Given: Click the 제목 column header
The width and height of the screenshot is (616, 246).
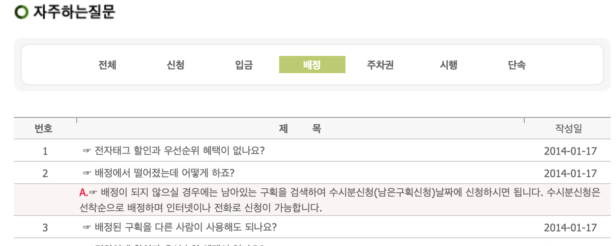Looking at the screenshot, I should [x=300, y=129].
